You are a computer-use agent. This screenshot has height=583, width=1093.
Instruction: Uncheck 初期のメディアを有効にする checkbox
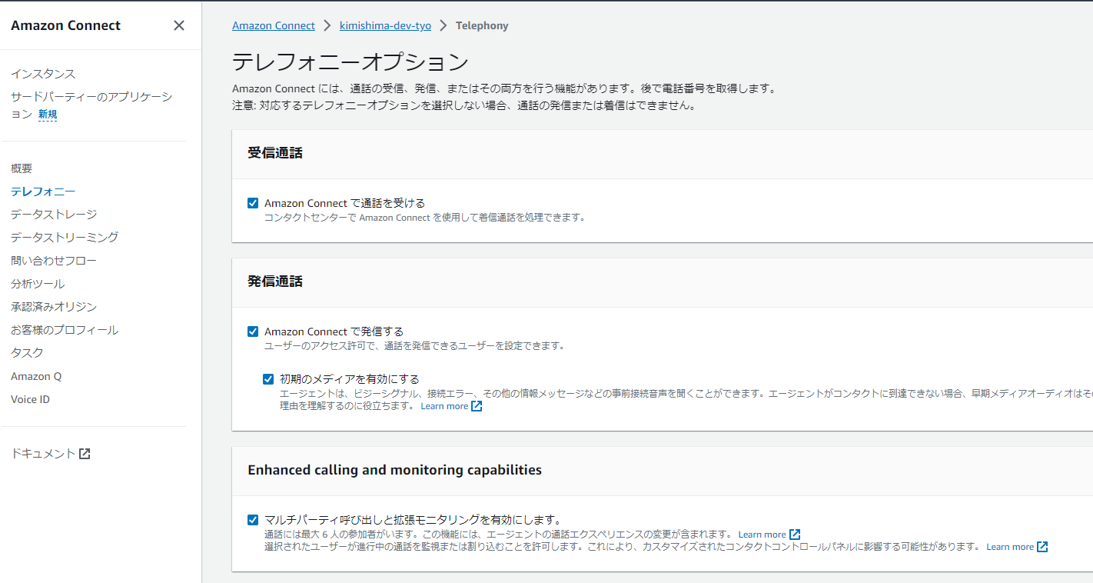(x=268, y=378)
